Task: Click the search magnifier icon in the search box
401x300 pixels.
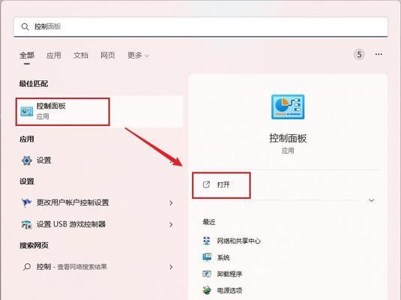Action: pos(25,26)
